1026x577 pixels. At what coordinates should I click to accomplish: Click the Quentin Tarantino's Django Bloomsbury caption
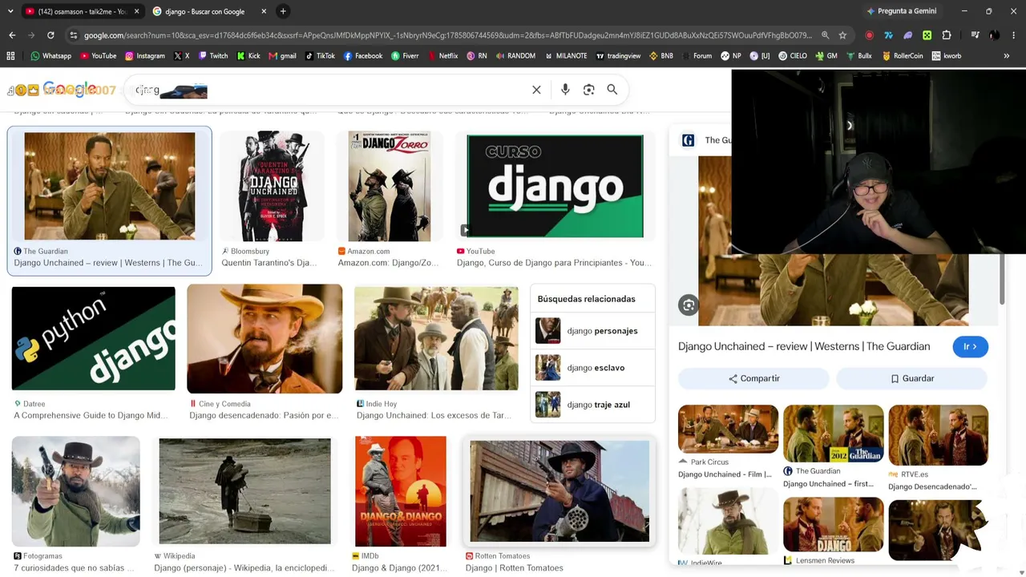pos(269,263)
